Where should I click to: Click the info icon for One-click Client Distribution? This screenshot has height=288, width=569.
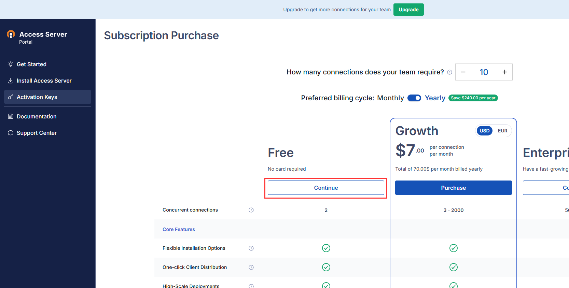[x=251, y=267]
